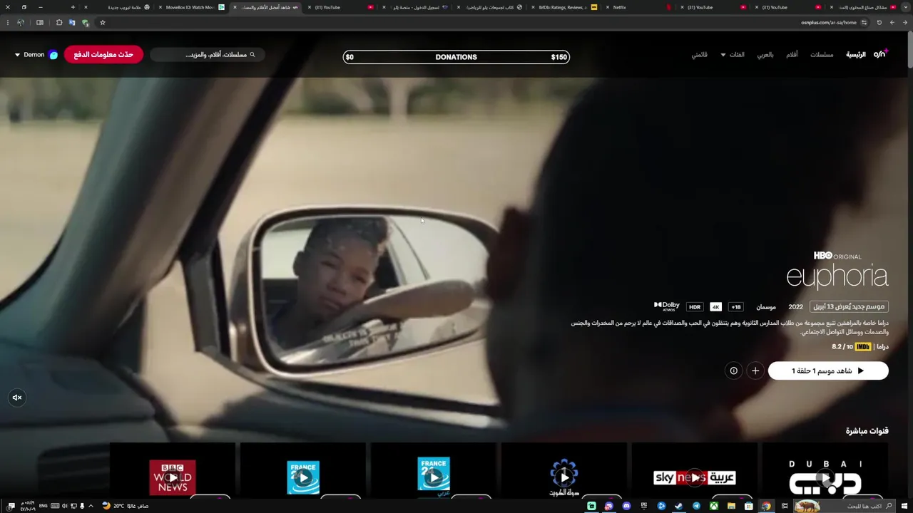
Task: Open Discord from the taskbar
Action: pyautogui.click(x=626, y=506)
